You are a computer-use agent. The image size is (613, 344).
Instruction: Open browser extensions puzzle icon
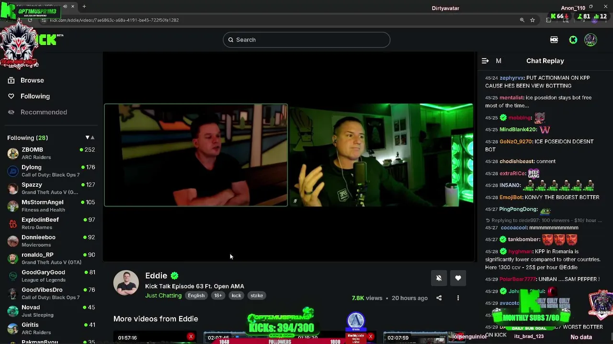click(x=548, y=20)
